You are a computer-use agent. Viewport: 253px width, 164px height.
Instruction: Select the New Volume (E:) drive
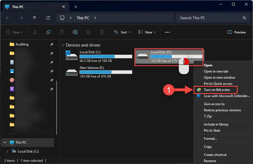click(99, 72)
